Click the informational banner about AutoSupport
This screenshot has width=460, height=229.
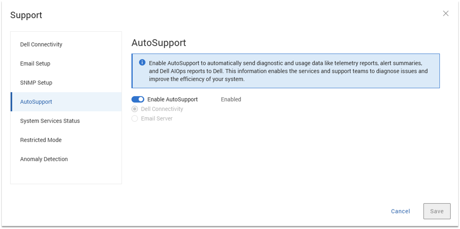pyautogui.click(x=285, y=71)
